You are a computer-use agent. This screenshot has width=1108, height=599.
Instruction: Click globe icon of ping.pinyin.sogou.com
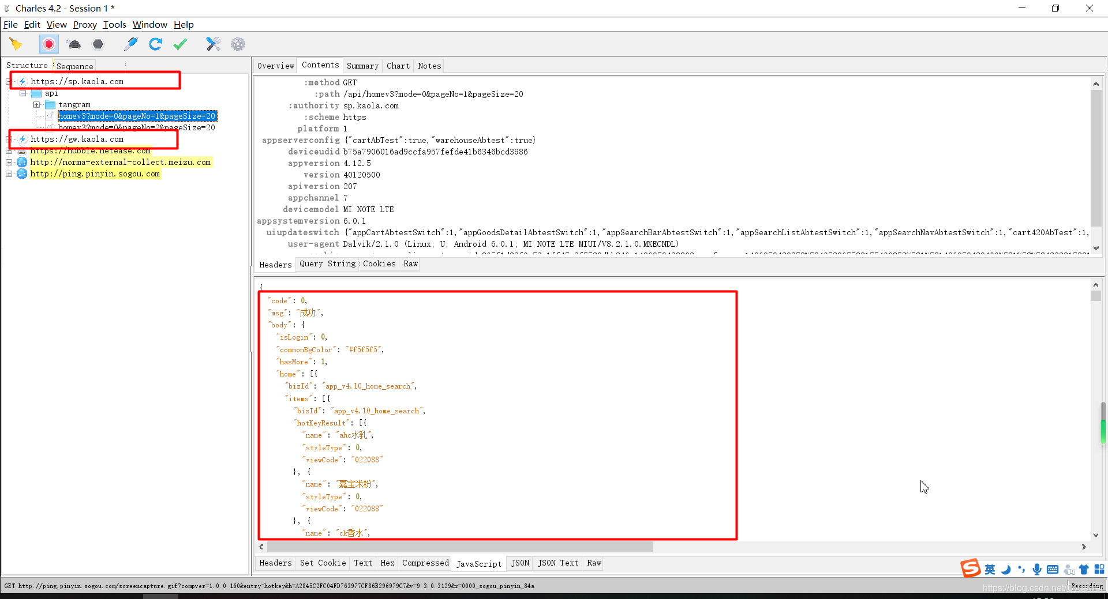coord(22,174)
